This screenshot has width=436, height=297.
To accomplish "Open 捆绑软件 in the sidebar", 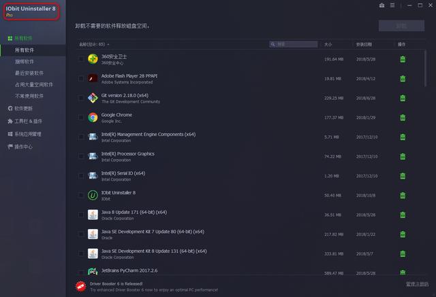I will [25, 62].
